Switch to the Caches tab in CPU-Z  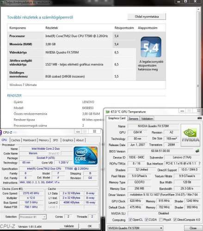[16, 140]
